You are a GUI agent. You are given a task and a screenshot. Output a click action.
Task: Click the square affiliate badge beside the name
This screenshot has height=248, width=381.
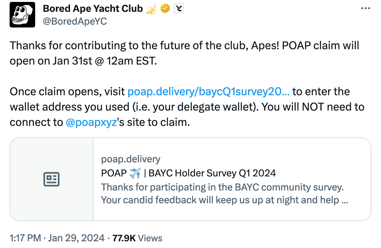[179, 9]
